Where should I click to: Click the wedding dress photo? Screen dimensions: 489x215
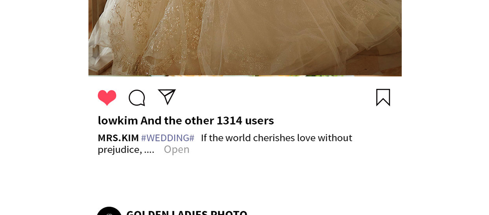click(x=245, y=38)
